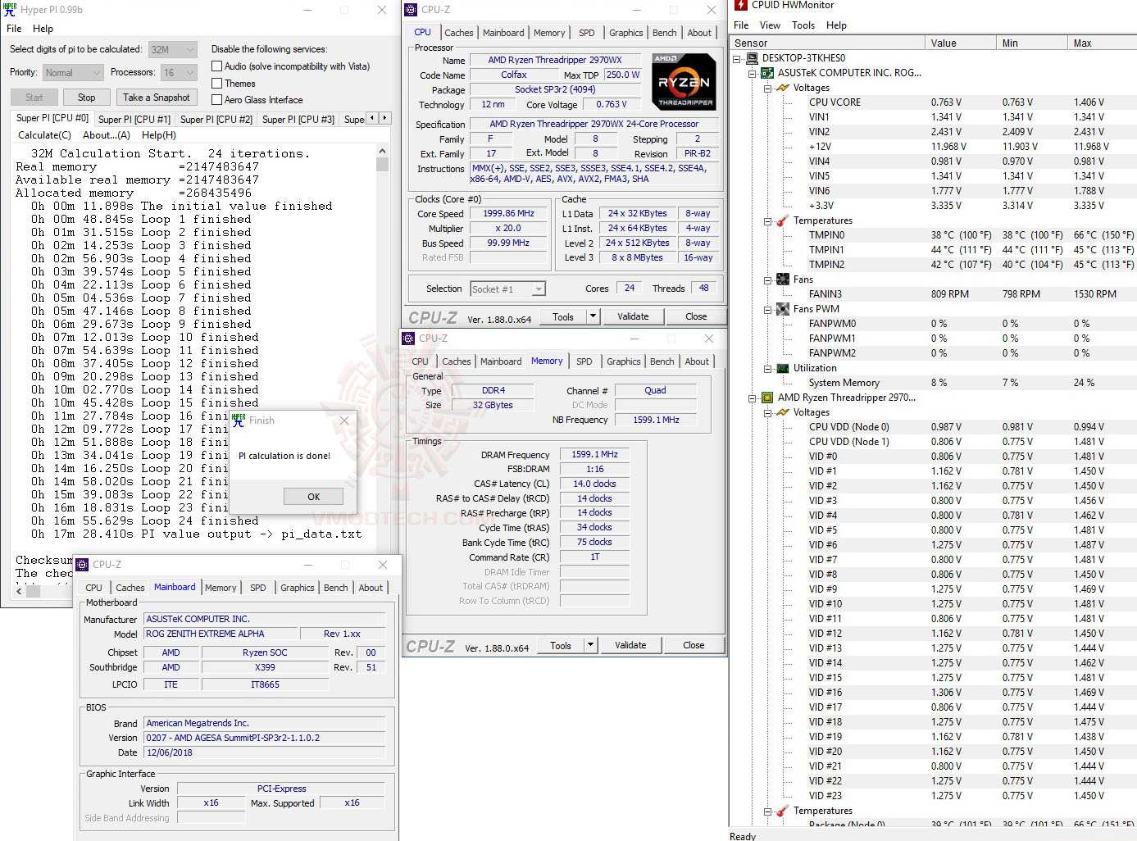Toggle the Themes checkbox in Hyper PI

tap(217, 84)
